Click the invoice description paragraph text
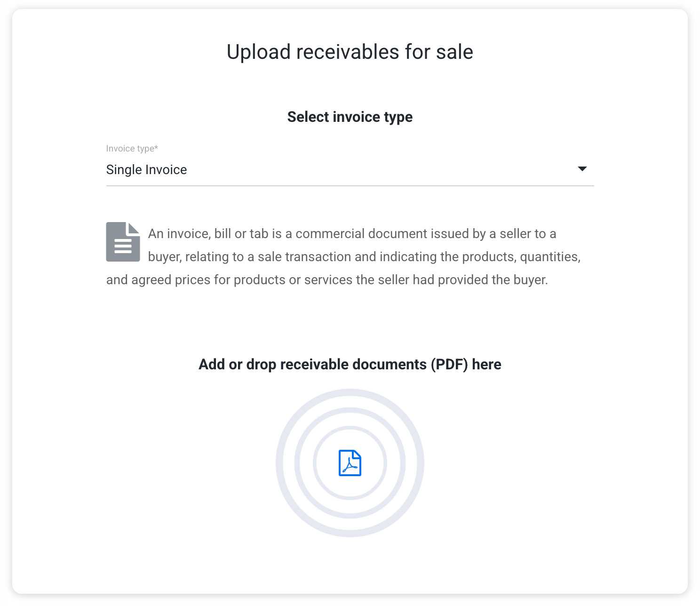The height and width of the screenshot is (606, 700). (343, 257)
